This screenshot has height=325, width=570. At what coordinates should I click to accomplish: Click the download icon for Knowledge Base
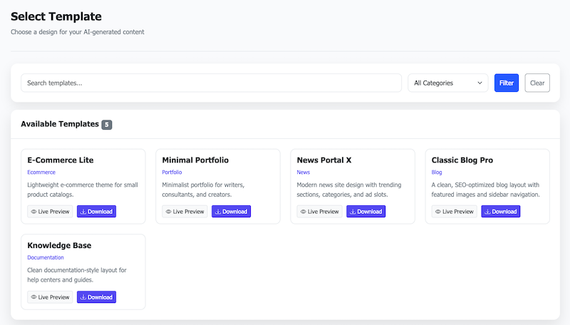(83, 297)
